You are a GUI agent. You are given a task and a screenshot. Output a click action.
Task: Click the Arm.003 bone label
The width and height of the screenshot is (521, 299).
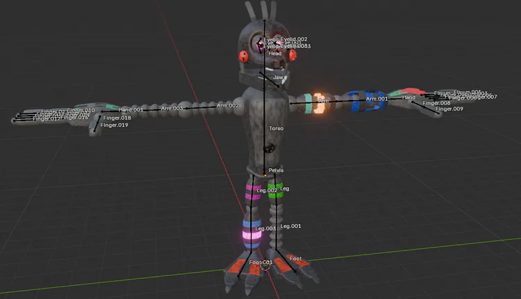(x=172, y=108)
